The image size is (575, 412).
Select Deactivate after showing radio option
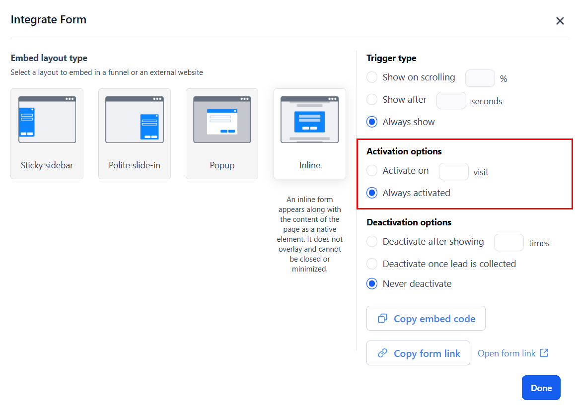[x=372, y=242]
